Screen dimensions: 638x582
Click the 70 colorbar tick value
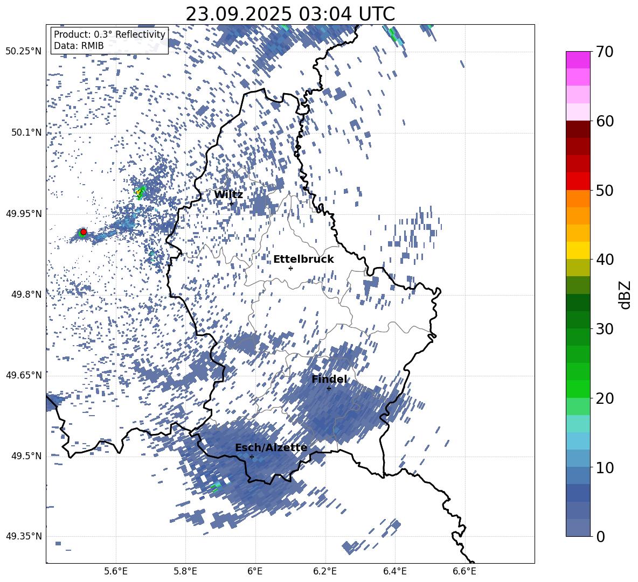605,52
